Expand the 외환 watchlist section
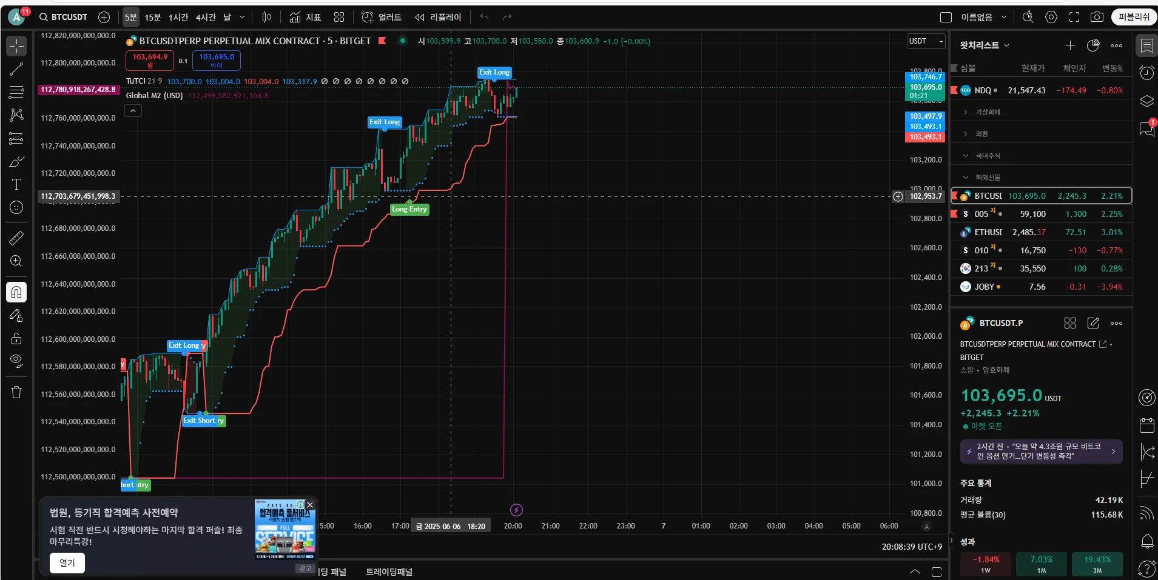The image size is (1158, 580). pos(966,134)
